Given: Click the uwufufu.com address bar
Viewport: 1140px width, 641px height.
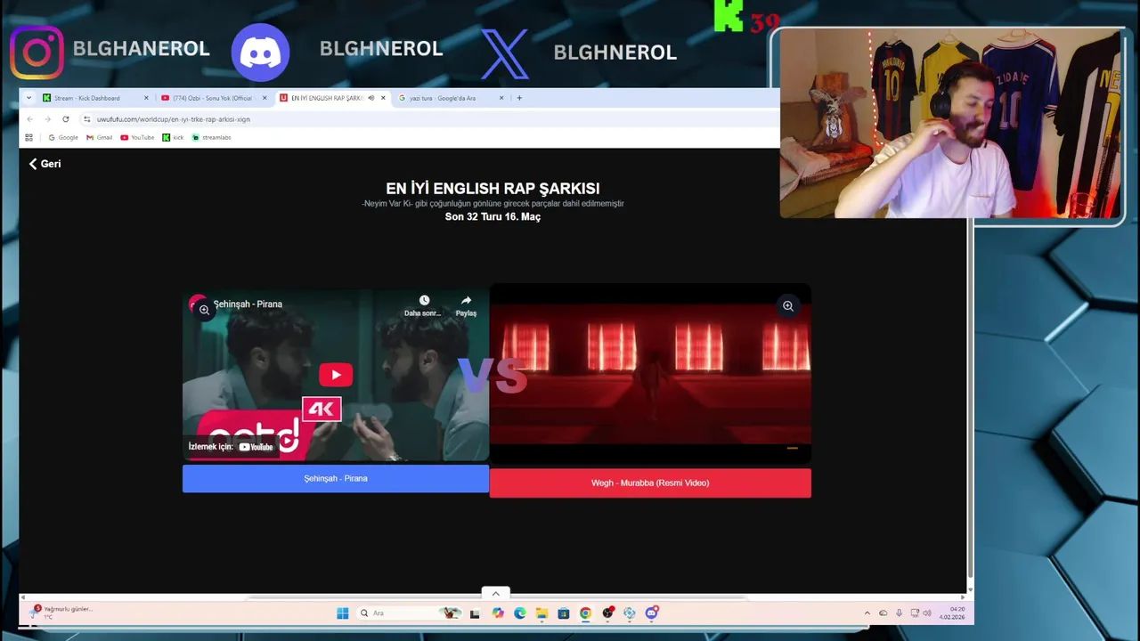Looking at the screenshot, I should pyautogui.click(x=427, y=119).
